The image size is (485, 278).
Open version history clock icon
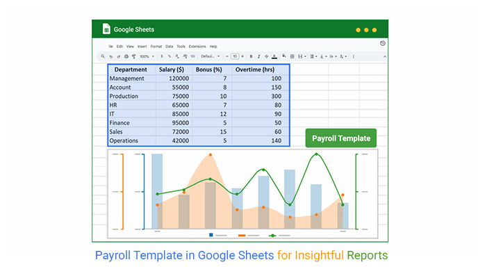(x=383, y=43)
